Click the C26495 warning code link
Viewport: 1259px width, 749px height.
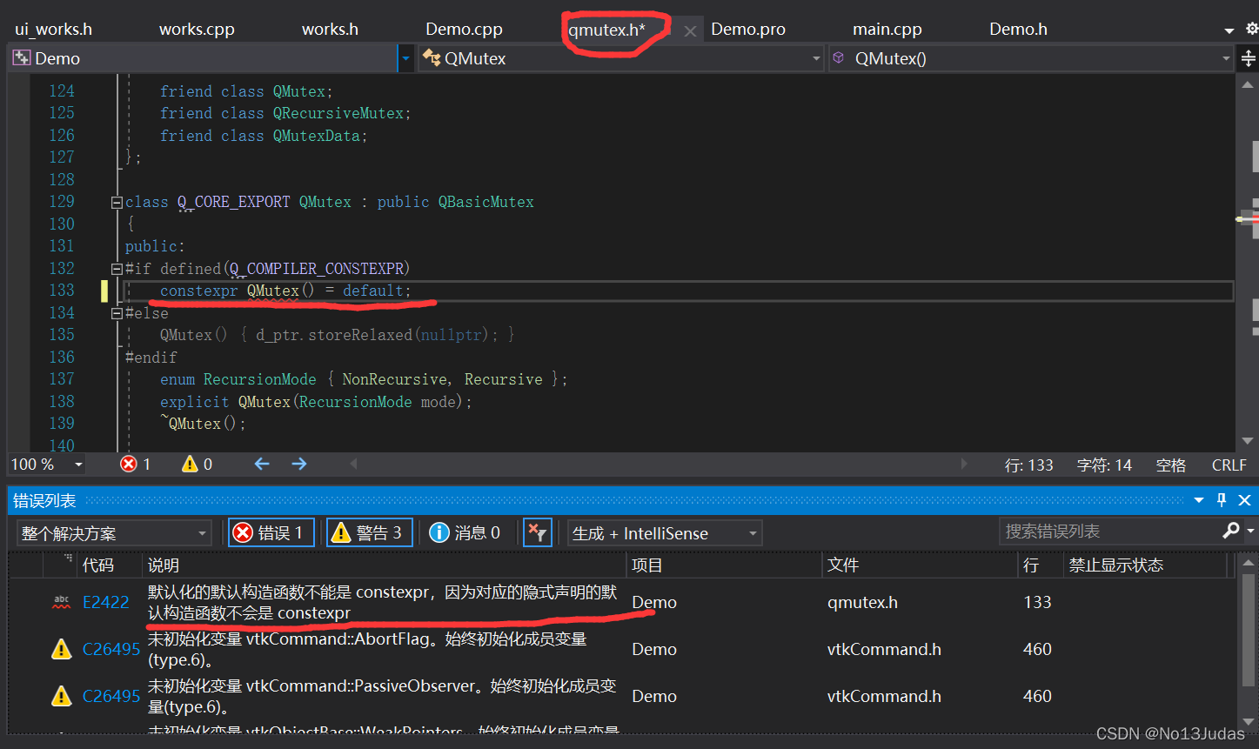point(110,648)
